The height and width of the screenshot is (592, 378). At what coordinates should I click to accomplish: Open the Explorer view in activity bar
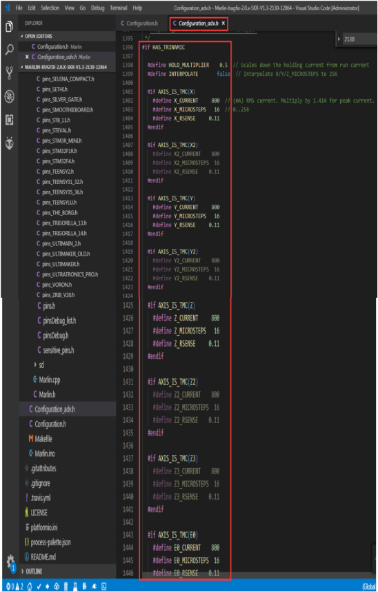[9, 27]
